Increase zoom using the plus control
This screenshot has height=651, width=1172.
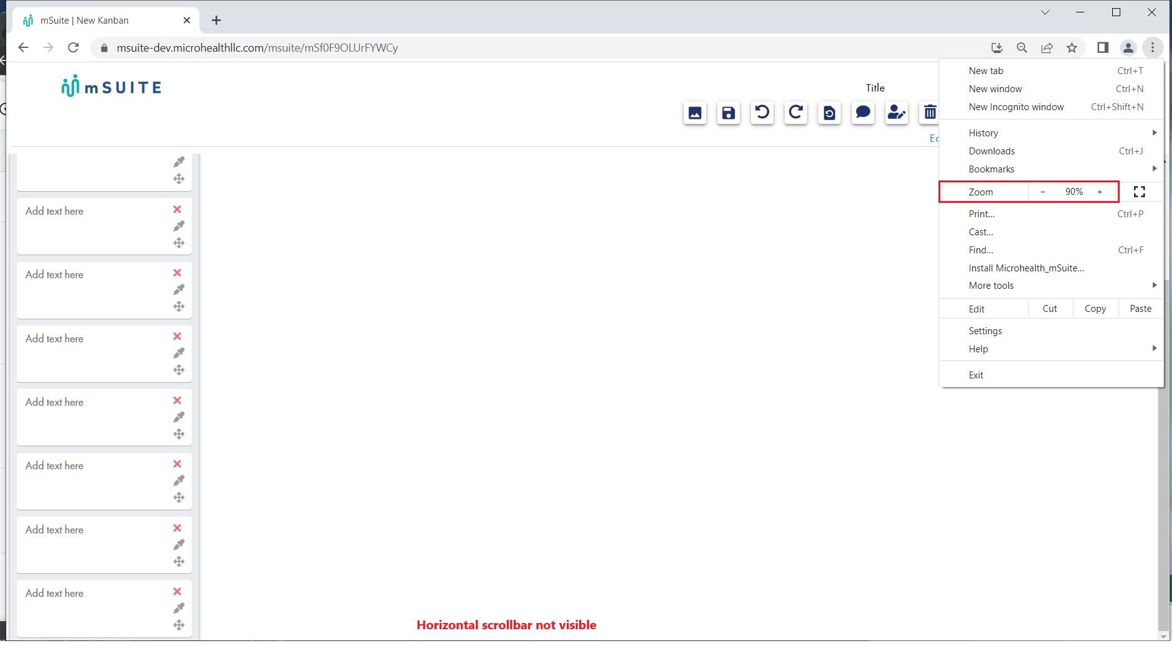pos(1100,192)
